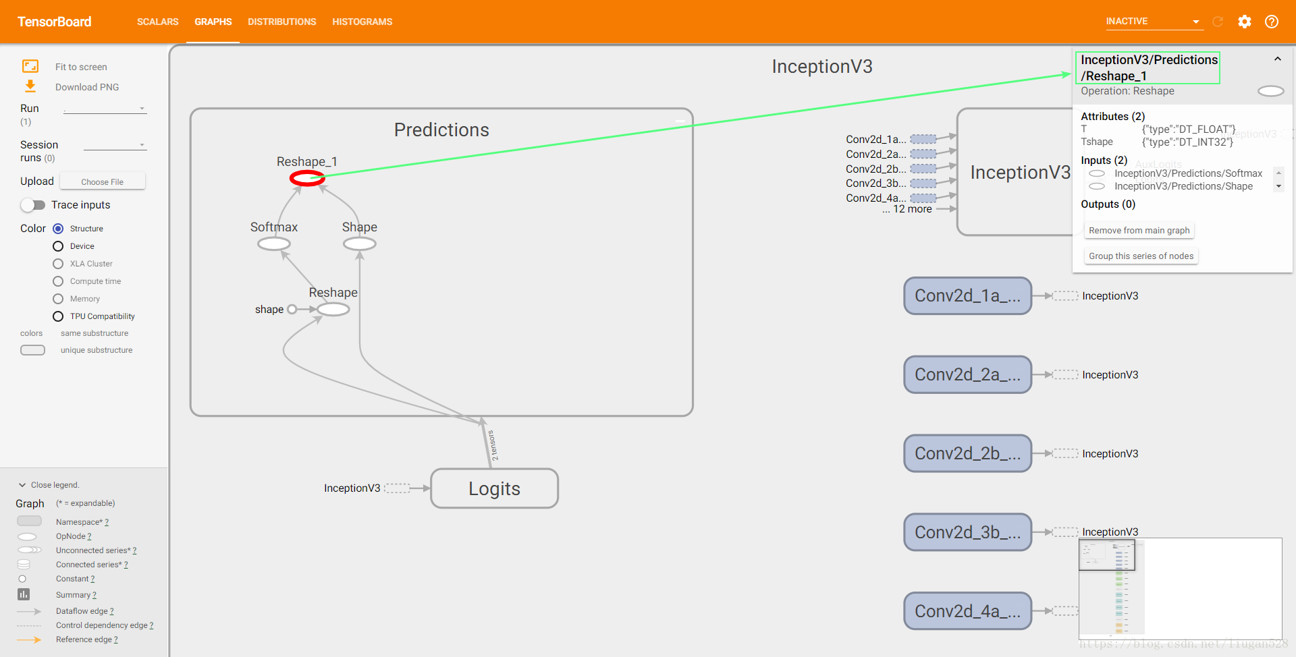Click dashed InceptionV3 stub right of Conv2d_1a
The width and height of the screenshot is (1296, 657).
click(x=1066, y=295)
